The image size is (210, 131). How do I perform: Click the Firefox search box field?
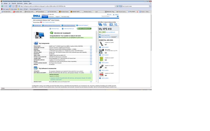(x=135, y=6)
